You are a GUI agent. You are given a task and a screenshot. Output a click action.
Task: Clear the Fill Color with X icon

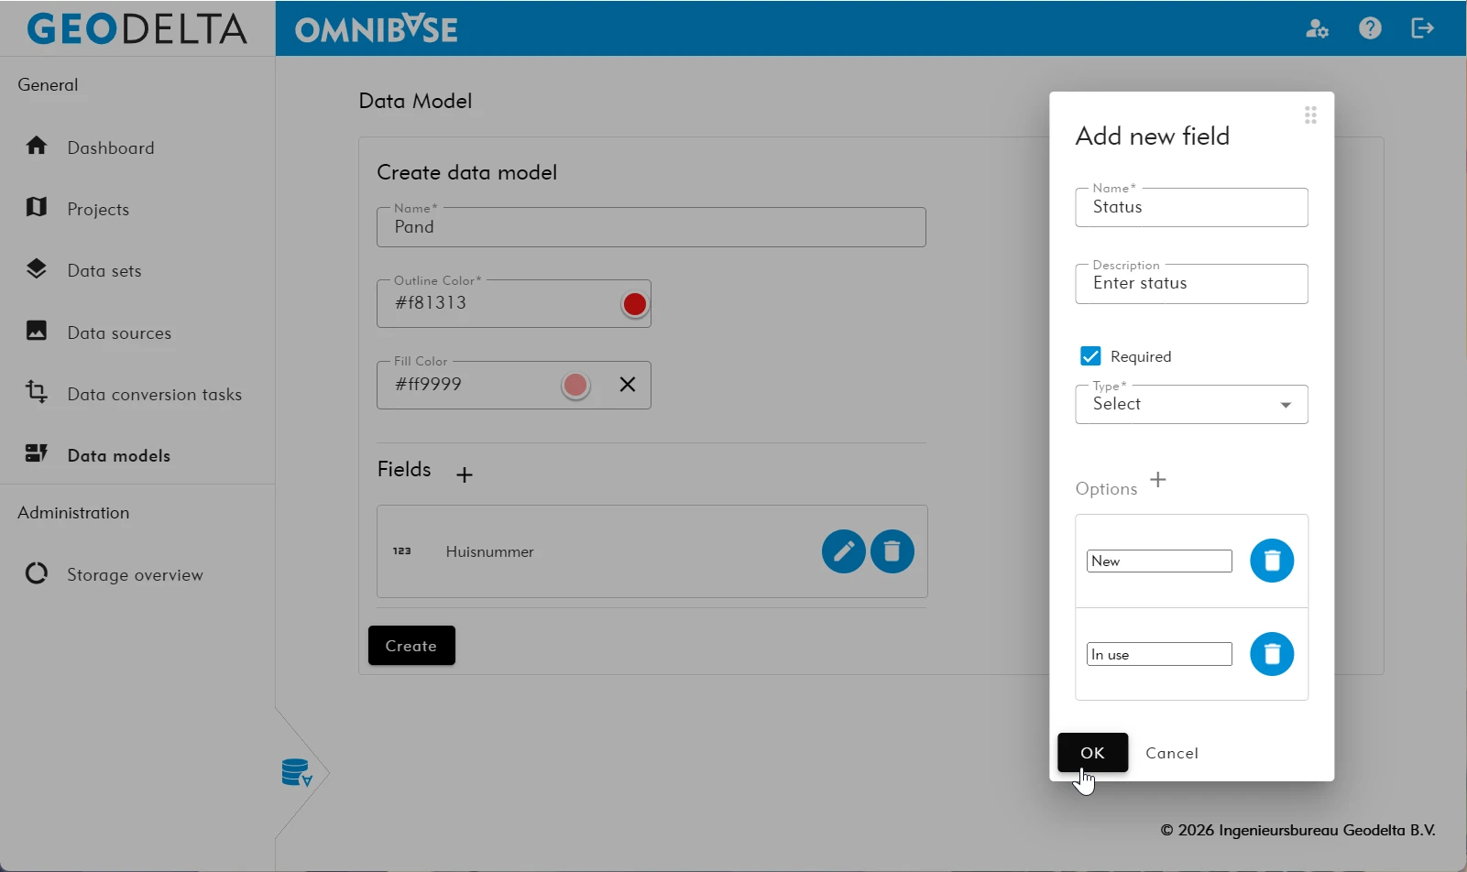coord(628,385)
